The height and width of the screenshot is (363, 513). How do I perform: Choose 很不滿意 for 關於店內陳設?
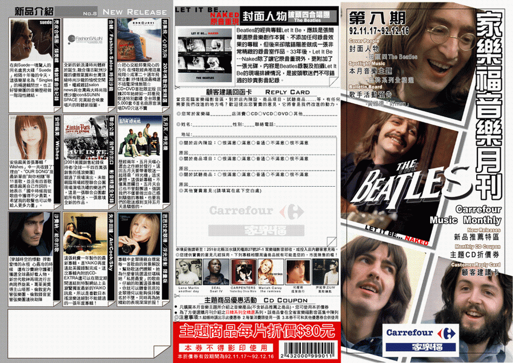click(x=287, y=143)
